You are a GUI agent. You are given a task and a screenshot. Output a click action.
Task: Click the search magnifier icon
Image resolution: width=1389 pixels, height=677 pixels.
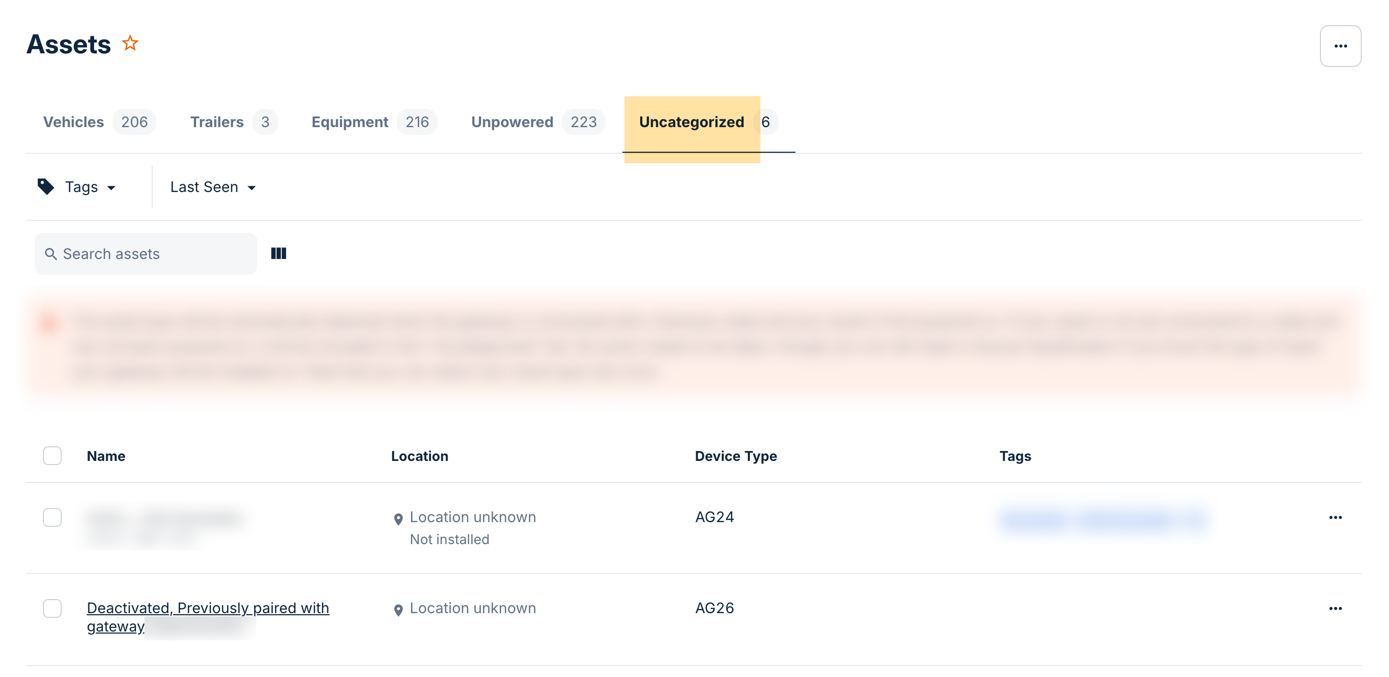click(x=51, y=254)
